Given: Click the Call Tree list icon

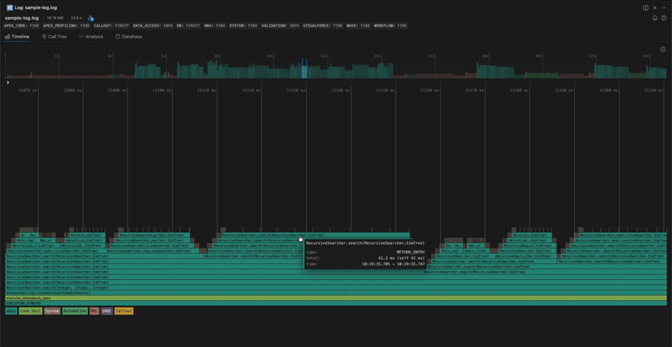Looking at the screenshot, I should [44, 37].
